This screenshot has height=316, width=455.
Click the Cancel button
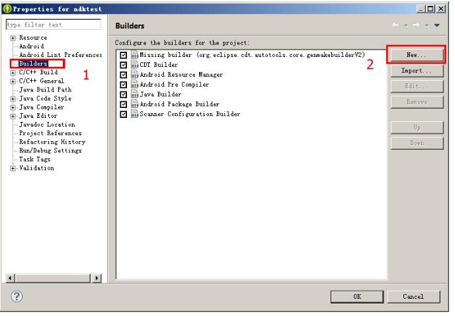point(413,297)
